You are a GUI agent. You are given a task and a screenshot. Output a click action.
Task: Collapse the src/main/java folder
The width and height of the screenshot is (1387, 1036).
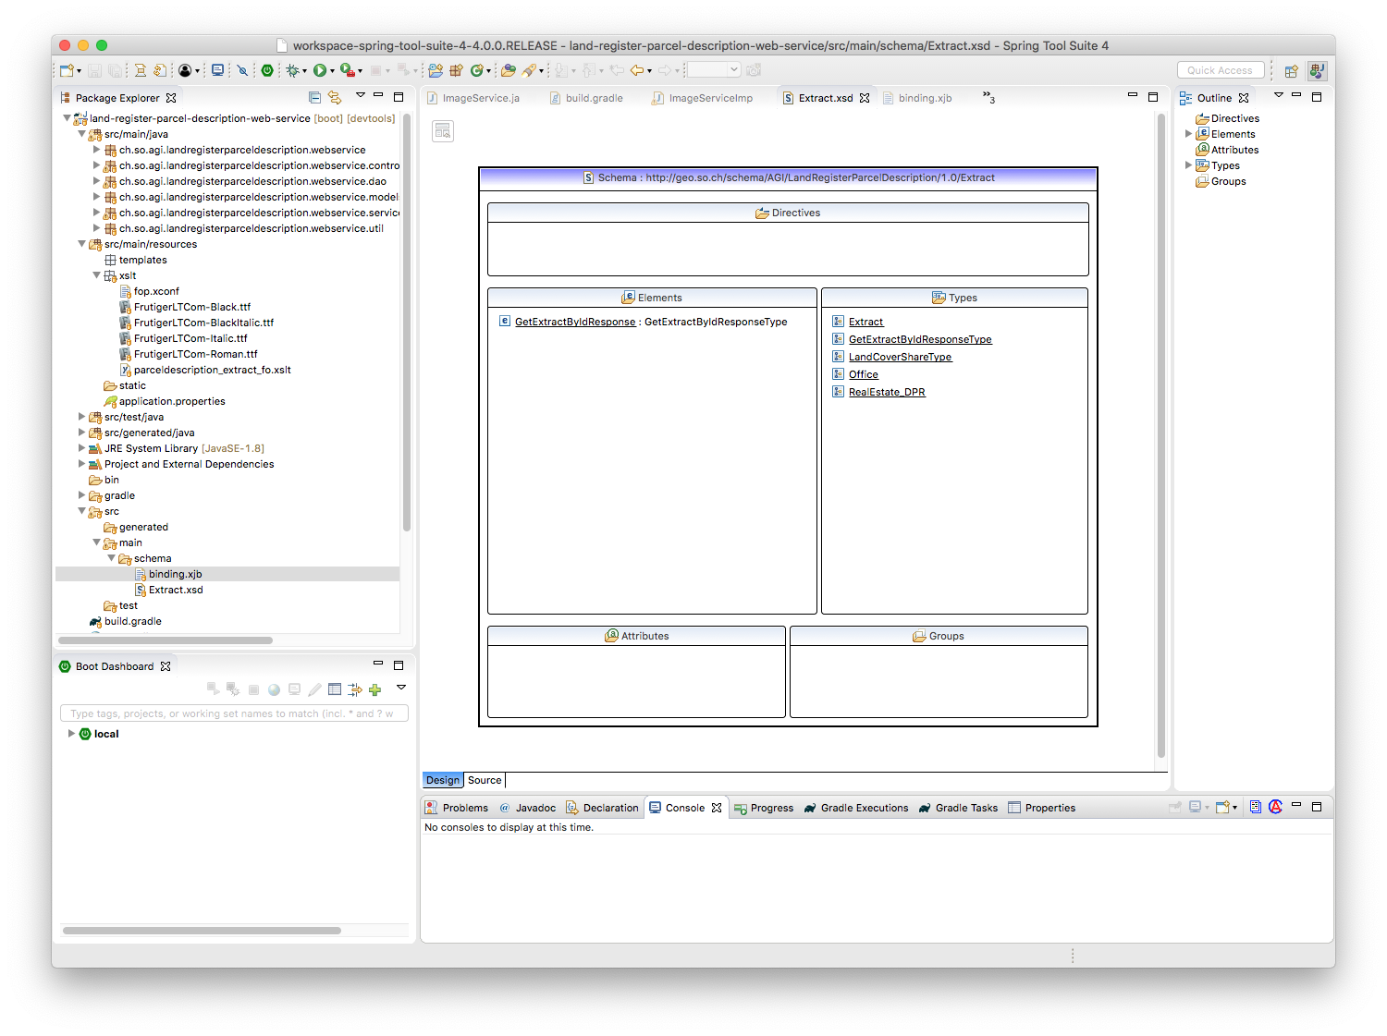coord(81,134)
